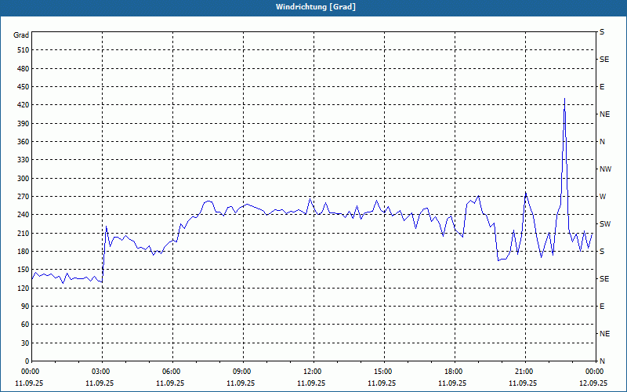The image size is (627, 392).
Task: Select the 30 degree axis label
Action: 25,343
